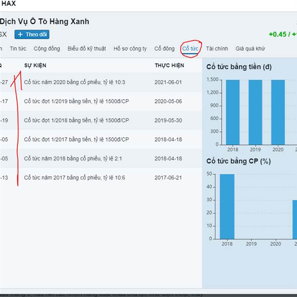This screenshot has width=297, height=297.
Task: Click the SỰ KIỆN column header
Action: (x=35, y=65)
